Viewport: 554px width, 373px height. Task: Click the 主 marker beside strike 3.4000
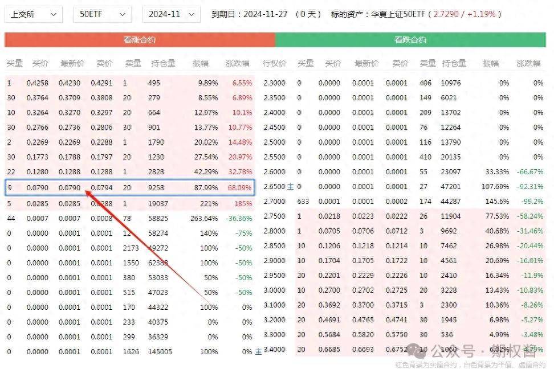pyautogui.click(x=259, y=352)
